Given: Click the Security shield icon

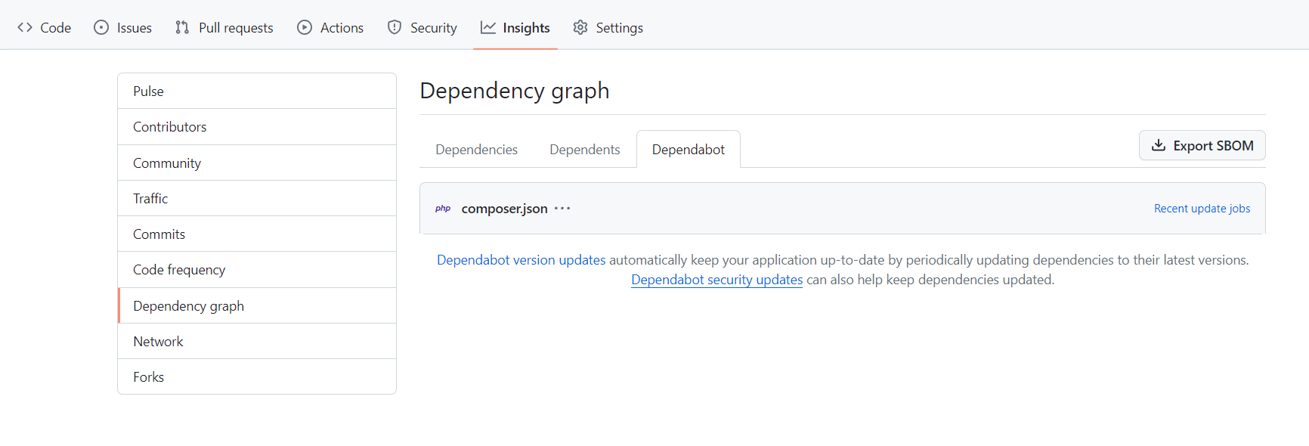Looking at the screenshot, I should click(x=394, y=26).
